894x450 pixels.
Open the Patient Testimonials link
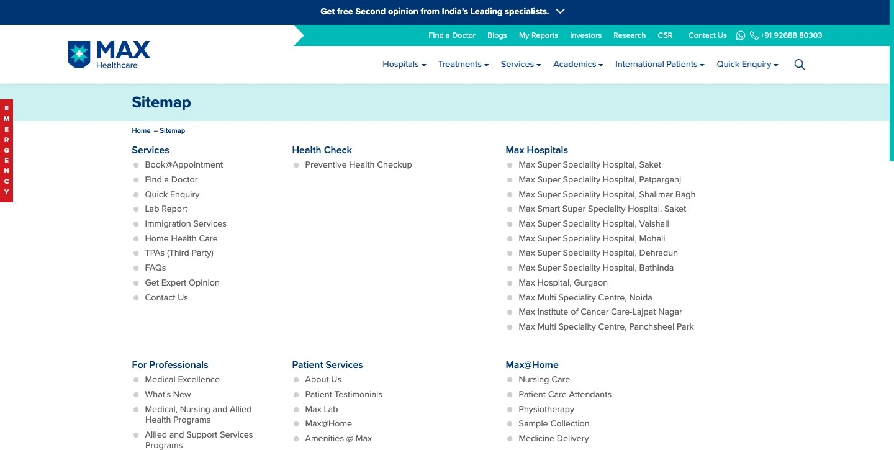pos(343,395)
